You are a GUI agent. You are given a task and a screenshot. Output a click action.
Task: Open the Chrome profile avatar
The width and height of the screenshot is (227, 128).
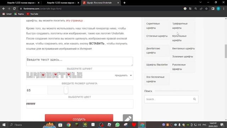[x=218, y=9]
